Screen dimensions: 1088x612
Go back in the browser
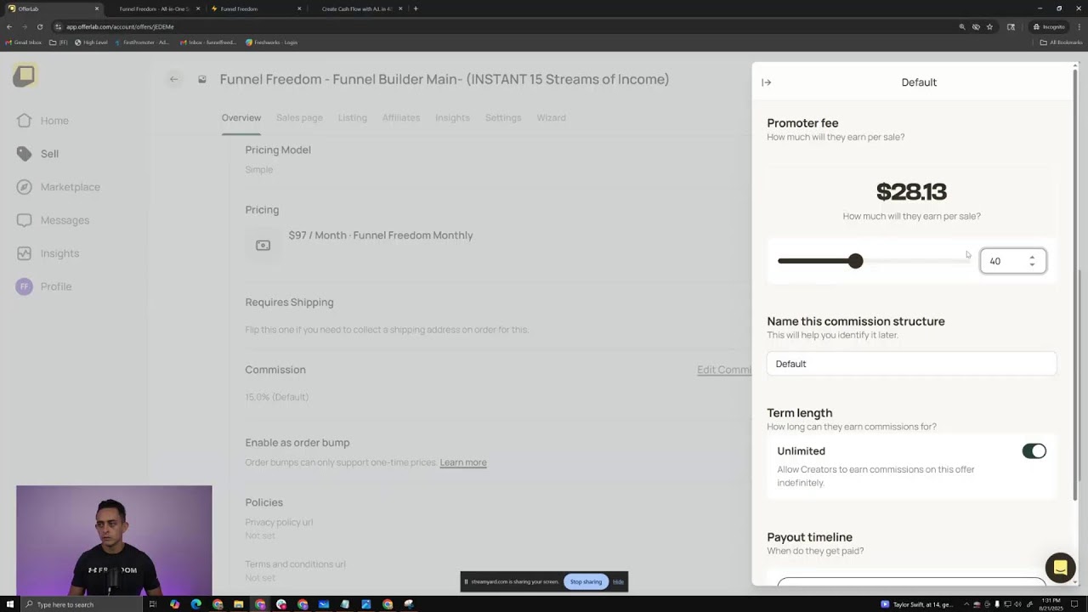pyautogui.click(x=9, y=26)
